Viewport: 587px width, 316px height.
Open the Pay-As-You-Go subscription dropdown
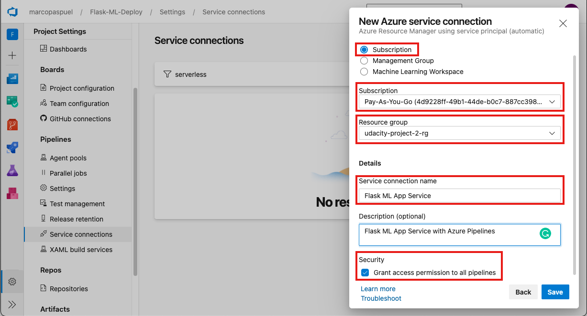(x=460, y=102)
